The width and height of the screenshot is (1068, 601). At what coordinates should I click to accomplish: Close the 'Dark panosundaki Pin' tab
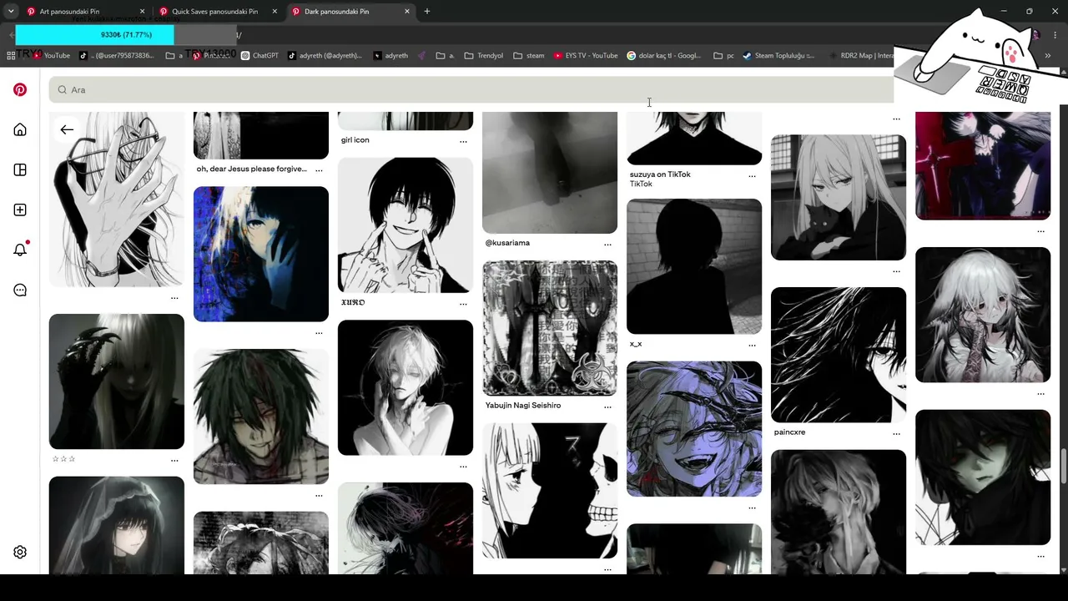[407, 12]
